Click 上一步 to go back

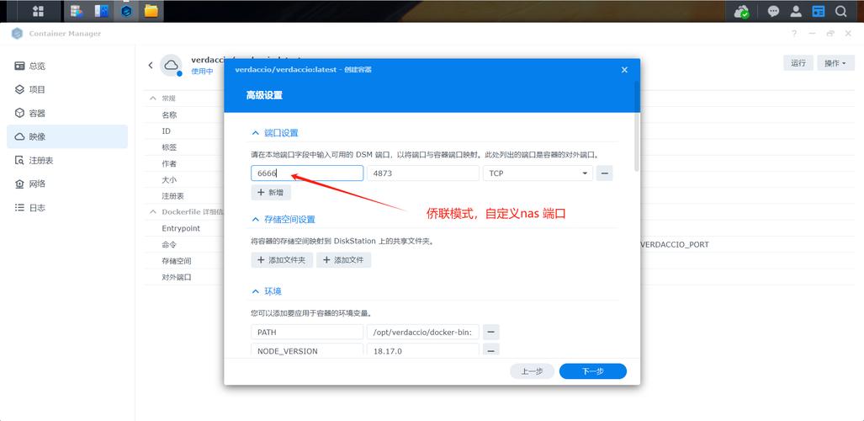tap(533, 371)
